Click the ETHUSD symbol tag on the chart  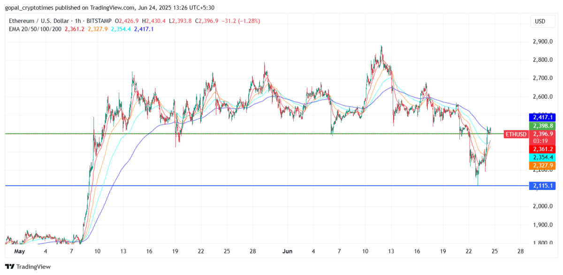pos(515,134)
